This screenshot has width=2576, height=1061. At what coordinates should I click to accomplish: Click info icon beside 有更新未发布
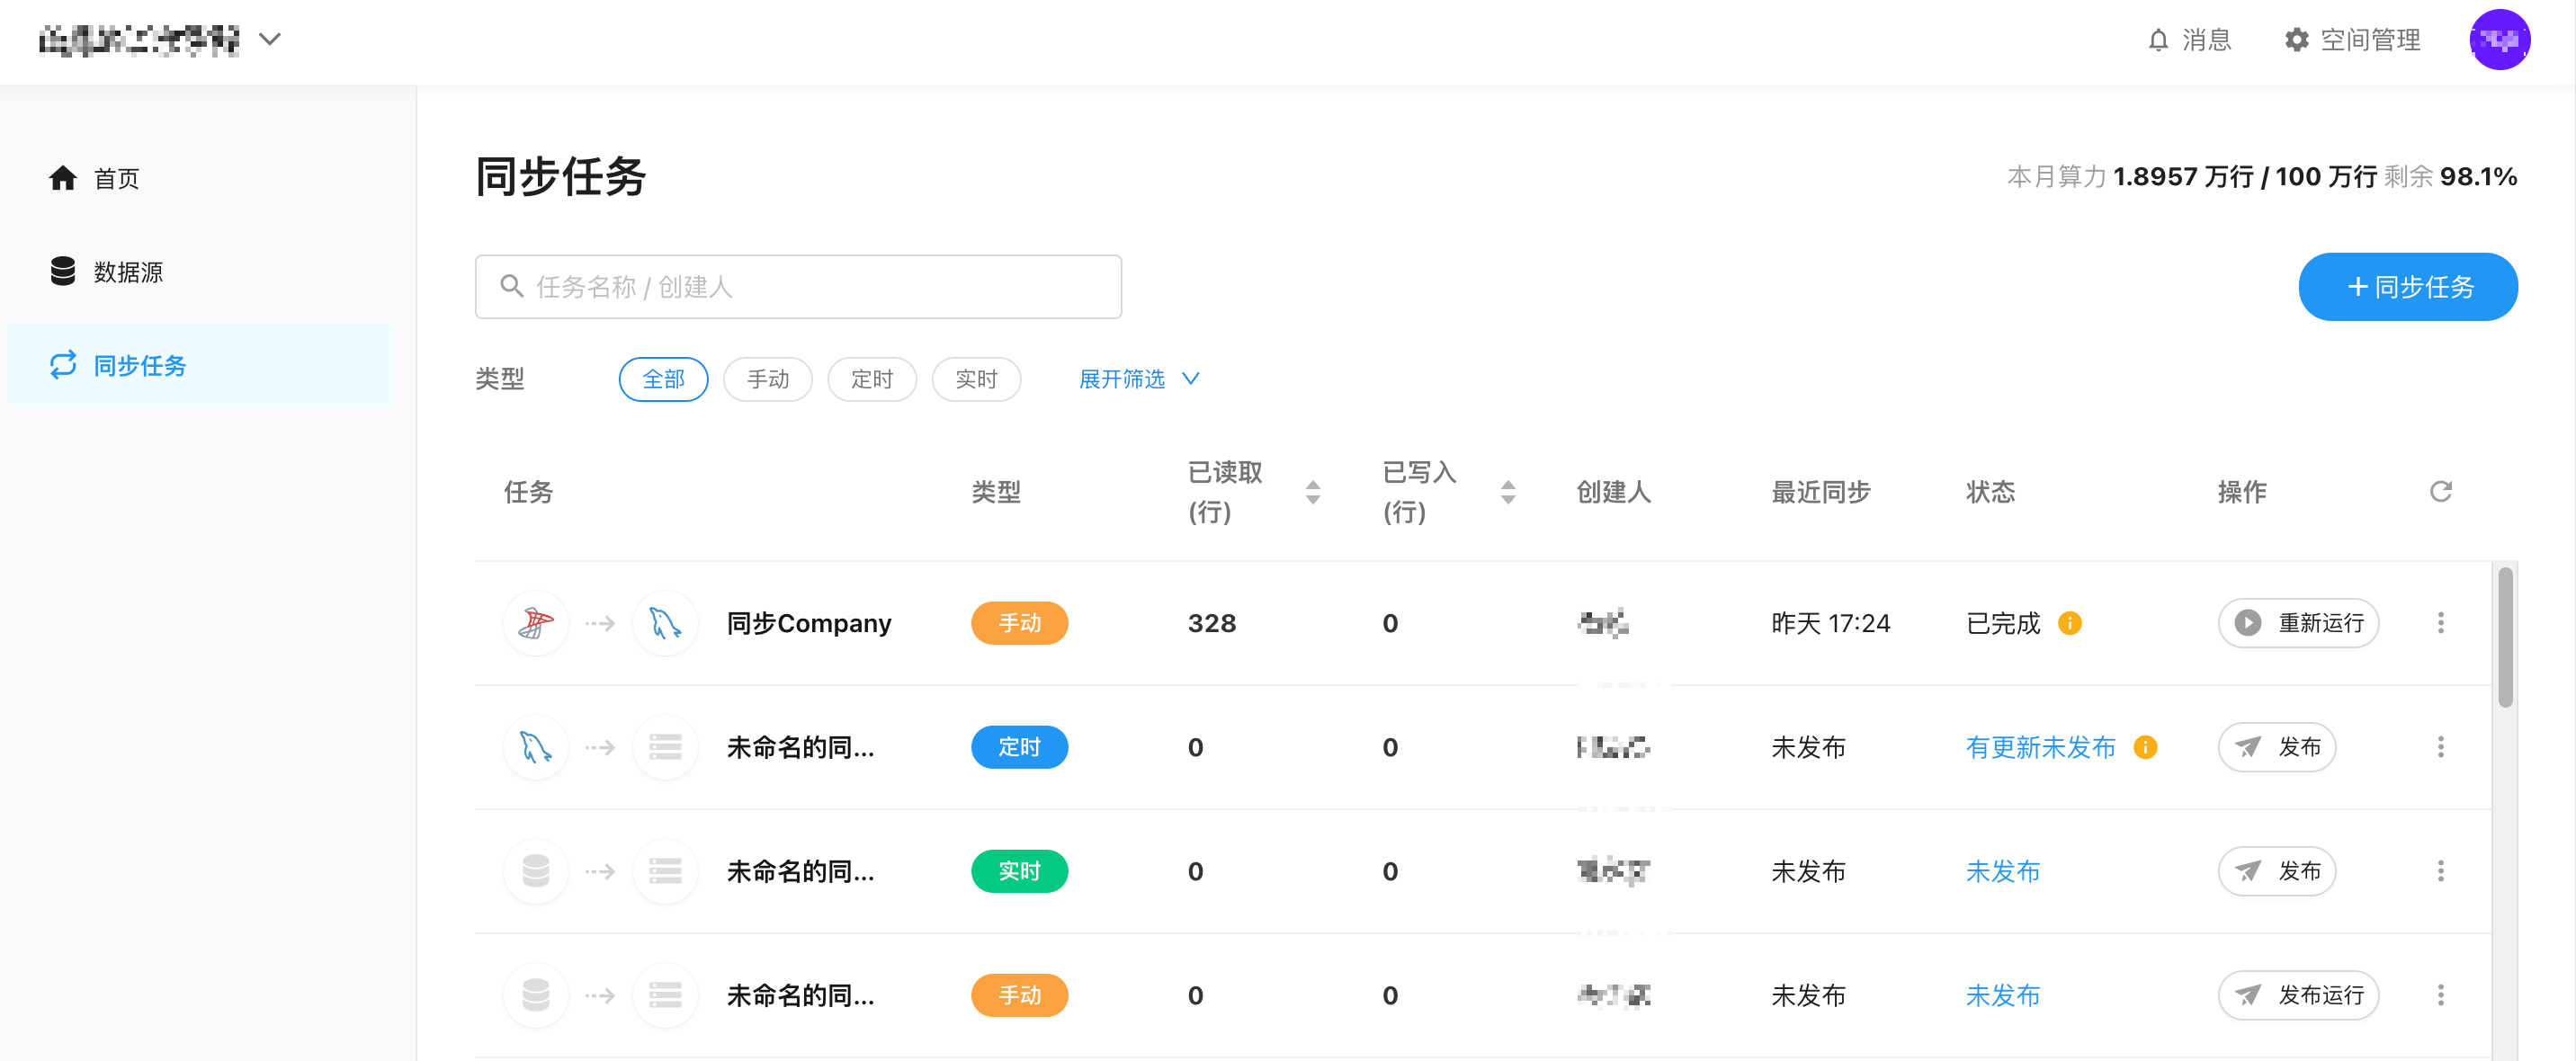2144,747
